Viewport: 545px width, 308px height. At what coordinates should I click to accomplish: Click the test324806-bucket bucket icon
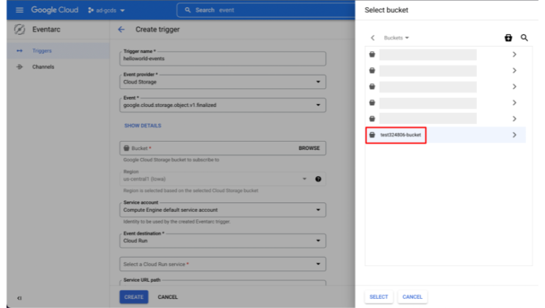373,135
